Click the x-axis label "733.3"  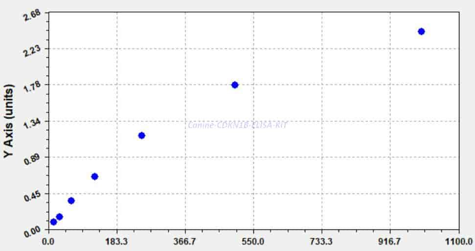point(322,242)
